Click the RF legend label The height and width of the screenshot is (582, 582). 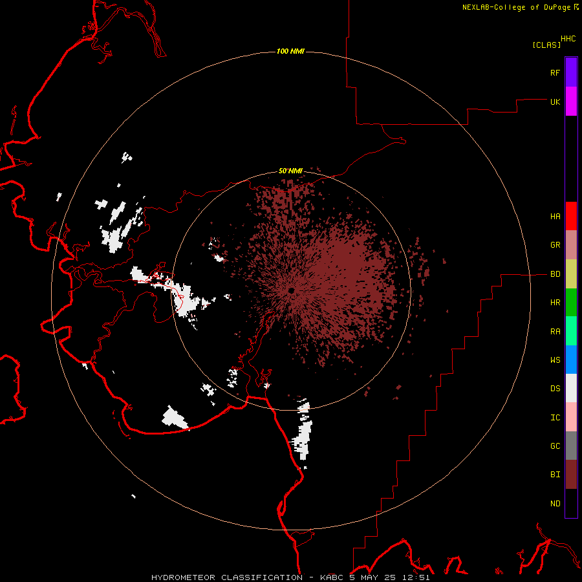[x=555, y=72]
